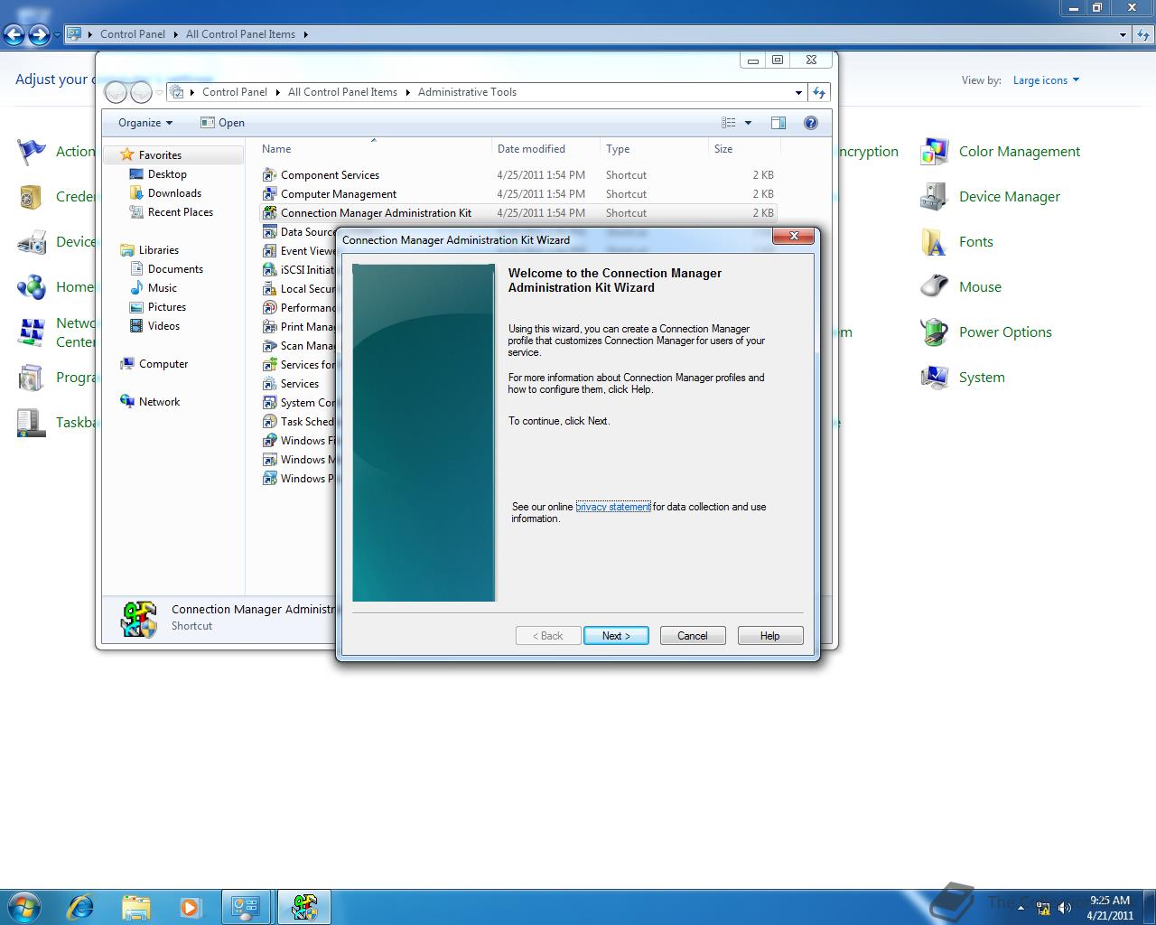Select the Data Sources item icon
The height and width of the screenshot is (925, 1156).
coord(269,231)
